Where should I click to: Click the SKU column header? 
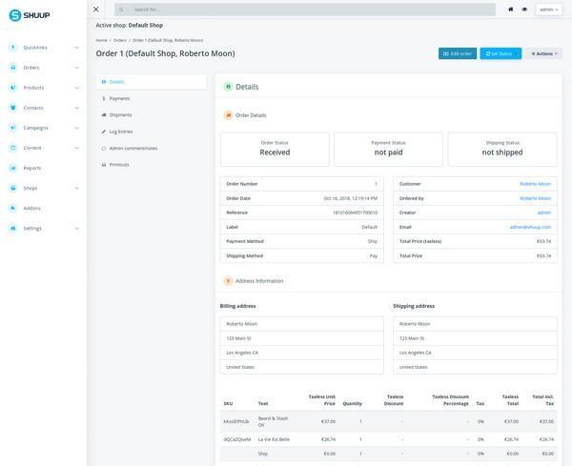click(228, 404)
